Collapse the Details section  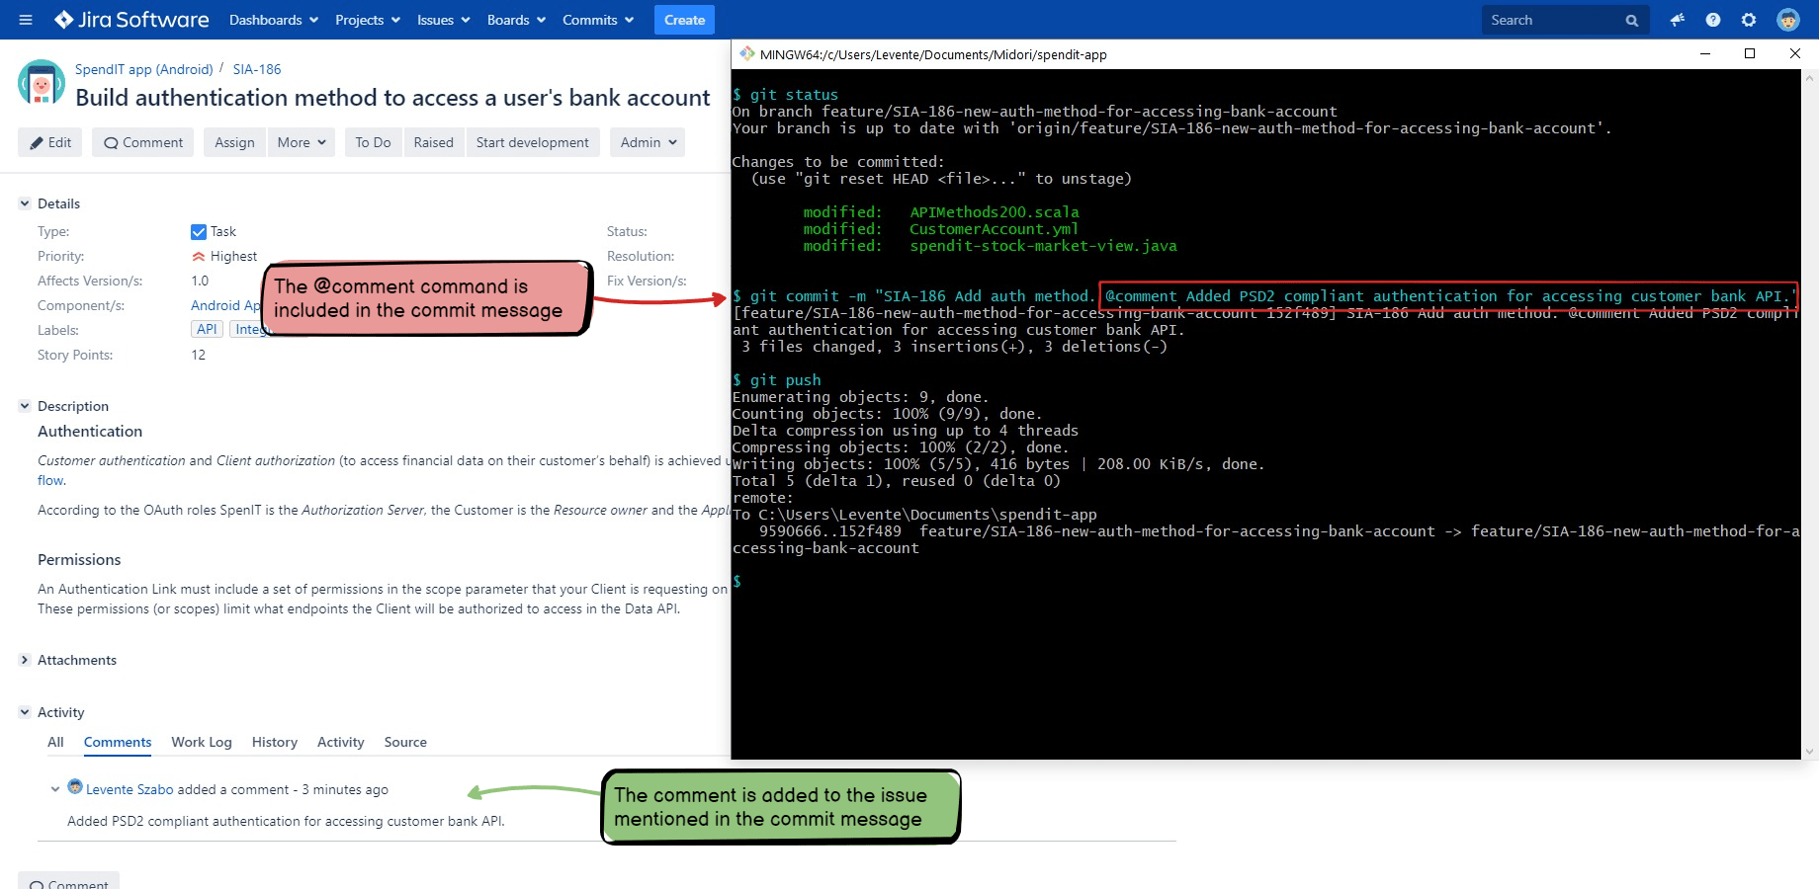coord(25,203)
